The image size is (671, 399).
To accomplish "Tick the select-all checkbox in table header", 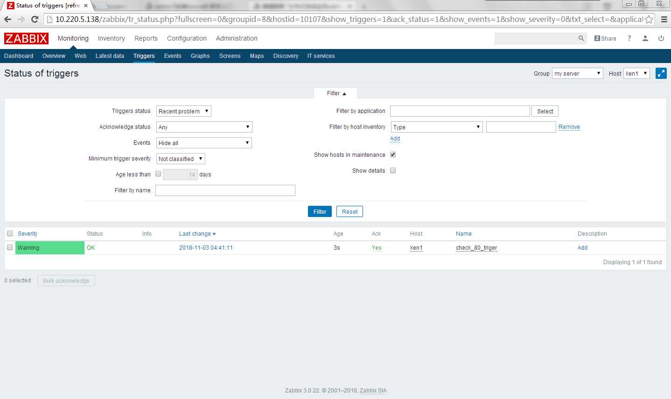I will pyautogui.click(x=10, y=233).
